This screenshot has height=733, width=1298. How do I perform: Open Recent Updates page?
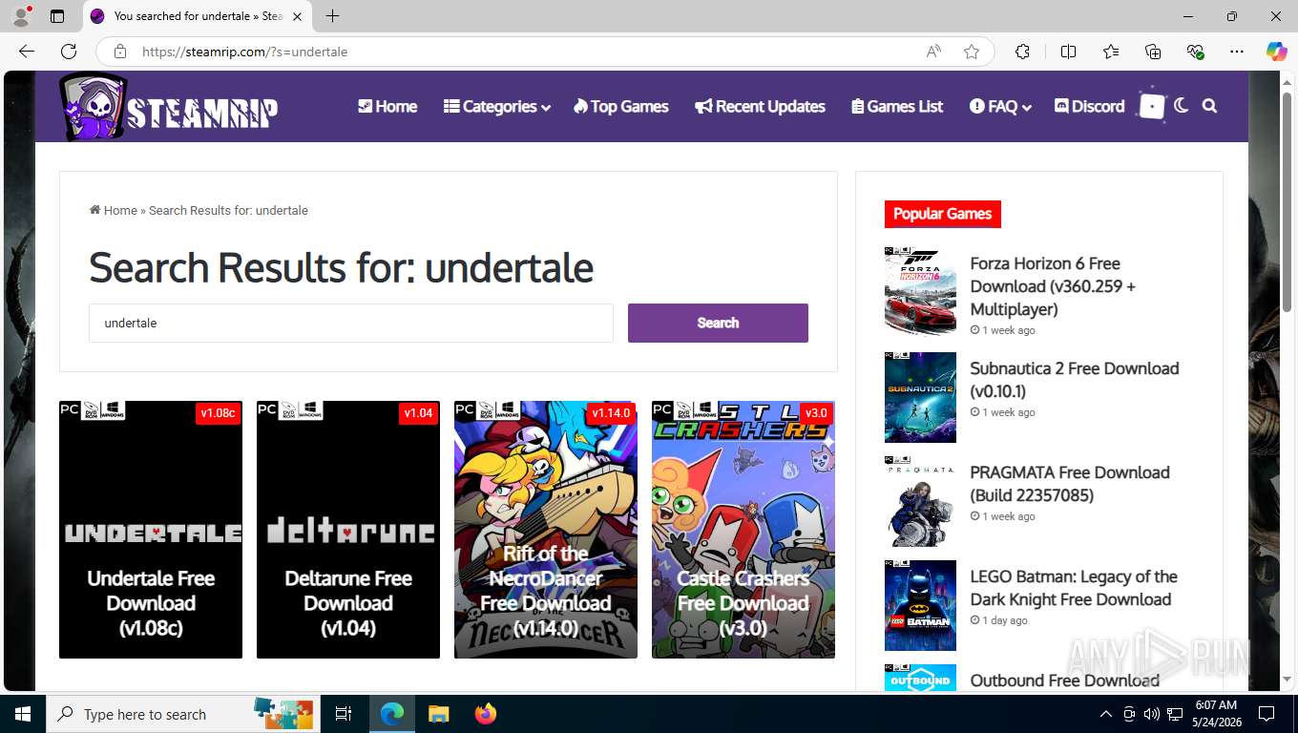(x=760, y=106)
